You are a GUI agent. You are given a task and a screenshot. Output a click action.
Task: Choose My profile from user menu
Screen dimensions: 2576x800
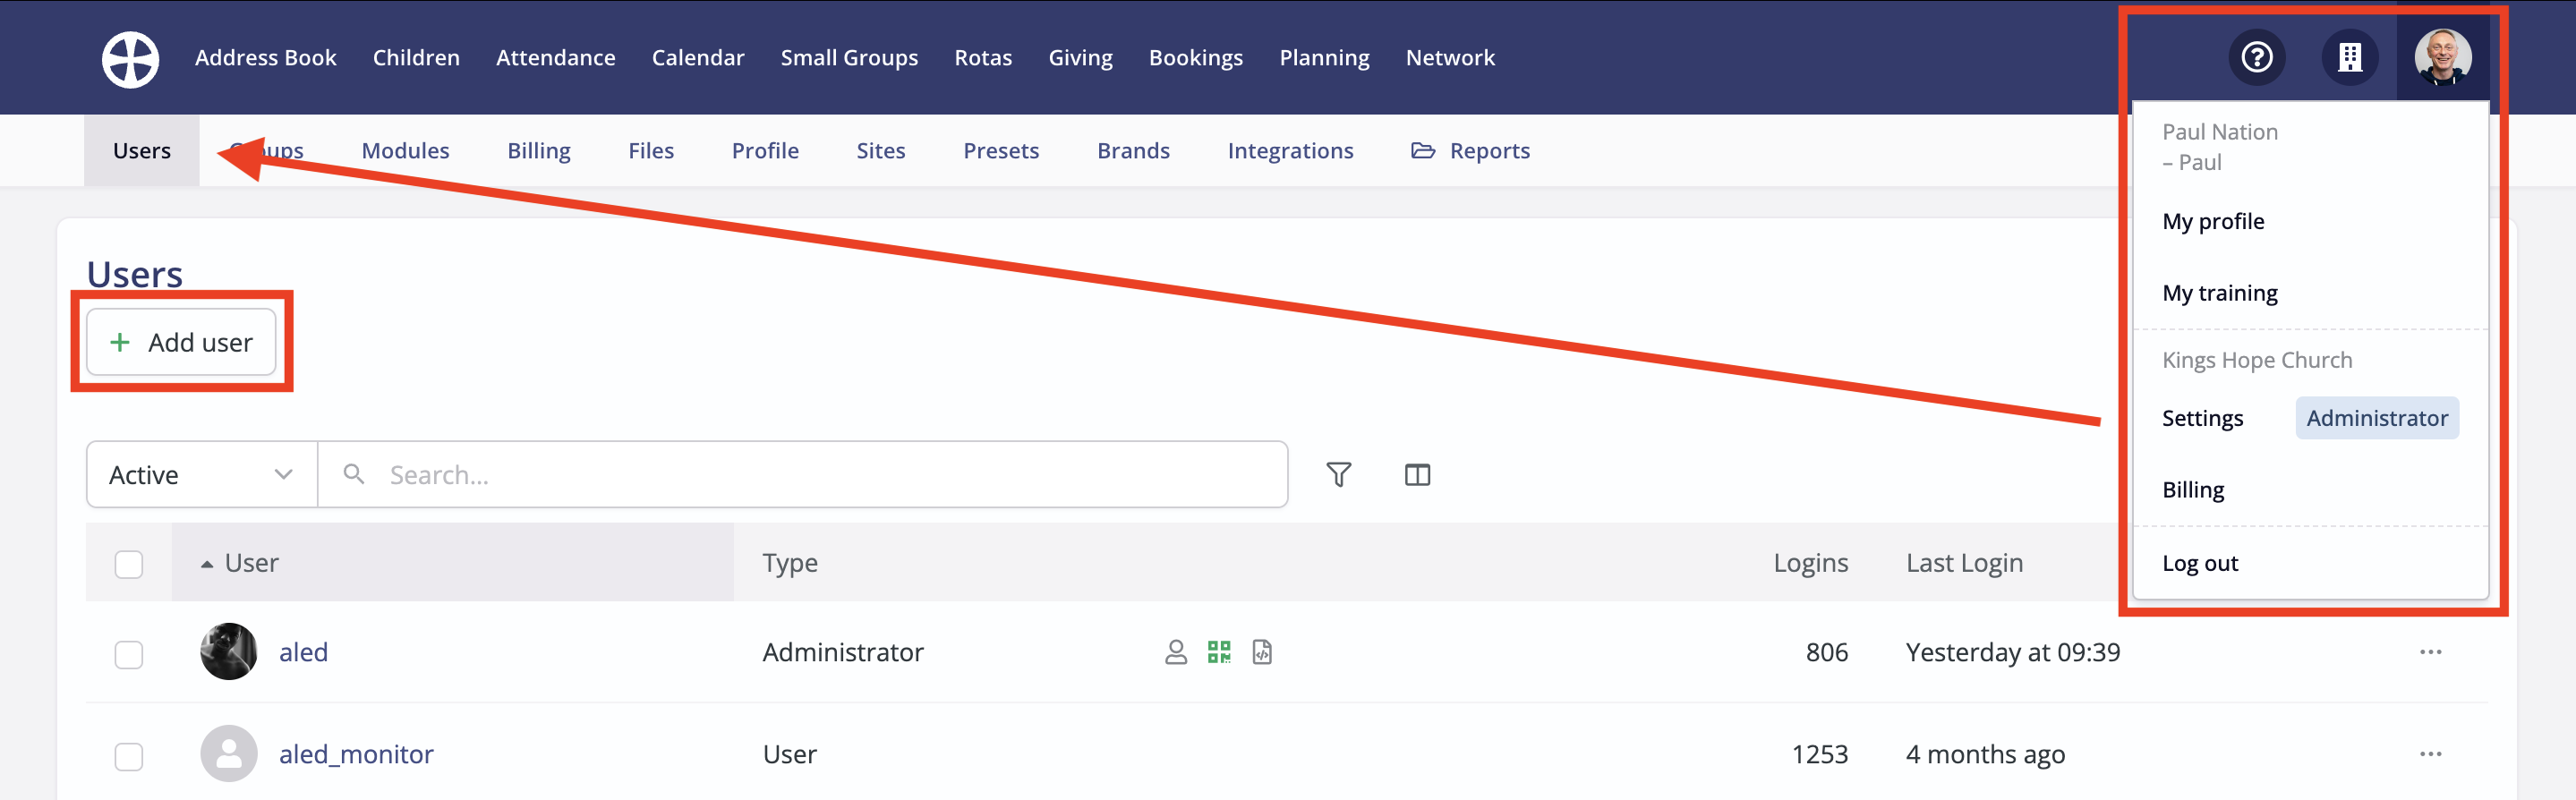point(2213,221)
